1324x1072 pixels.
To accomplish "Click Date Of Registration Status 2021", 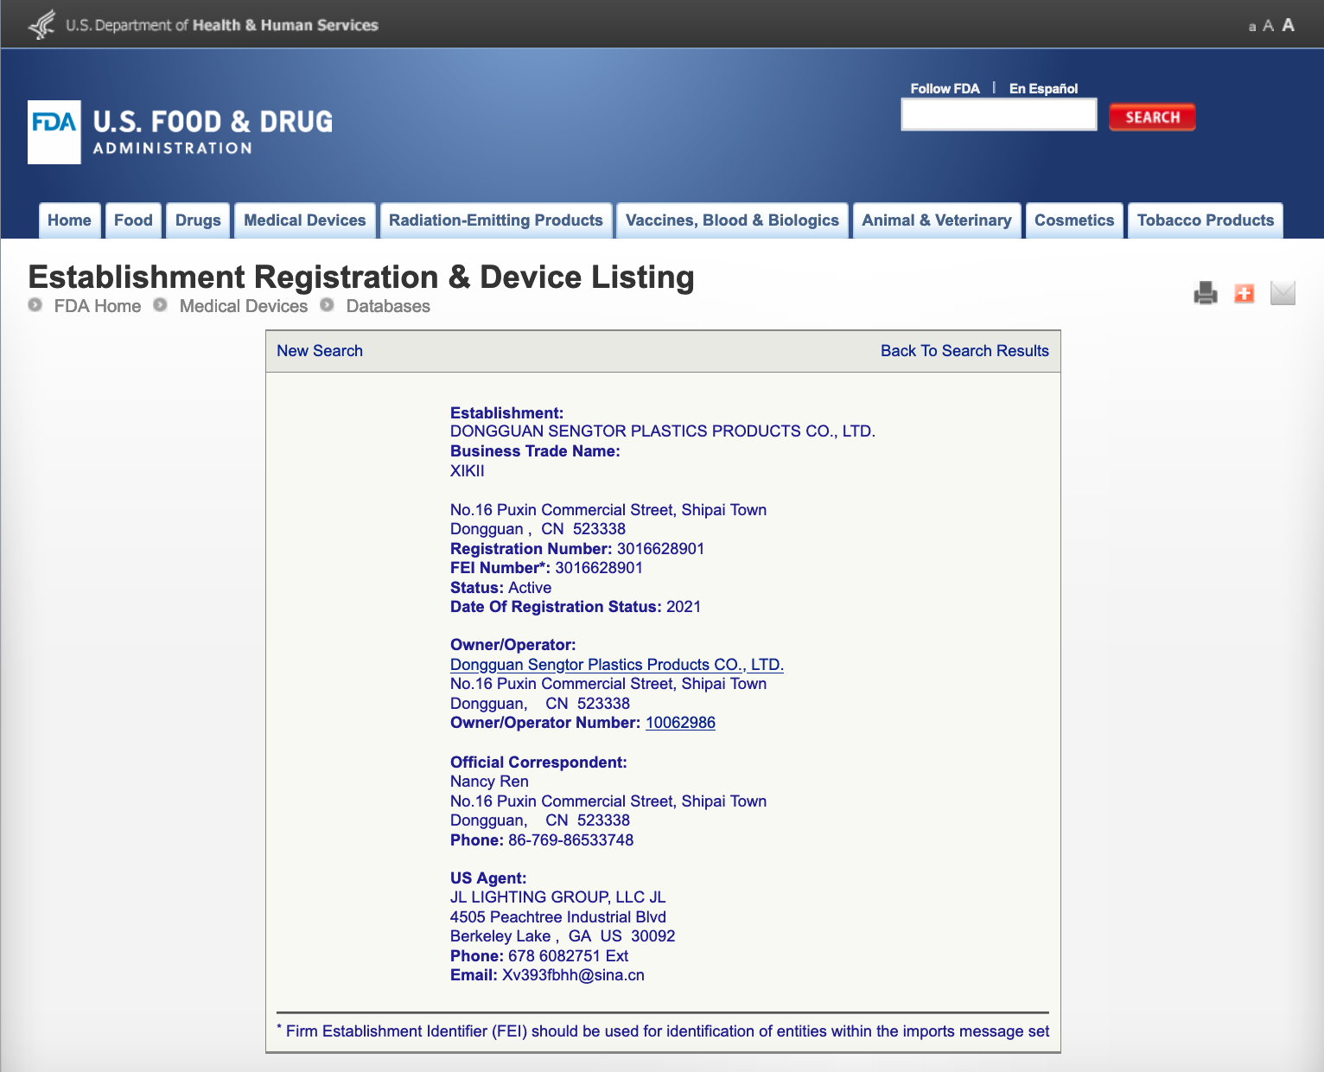I will (x=576, y=607).
